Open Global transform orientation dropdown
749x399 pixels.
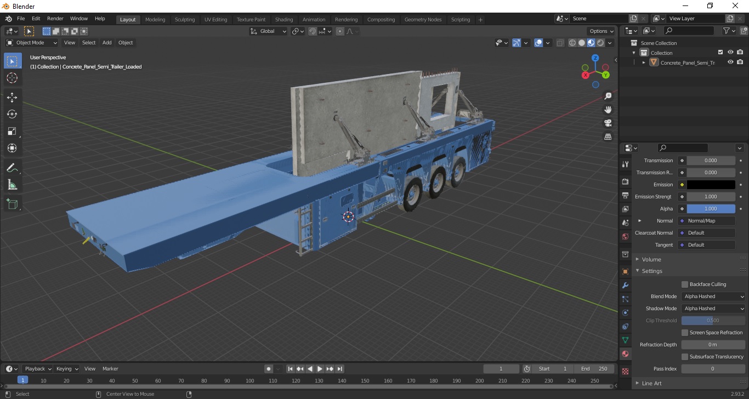269,31
